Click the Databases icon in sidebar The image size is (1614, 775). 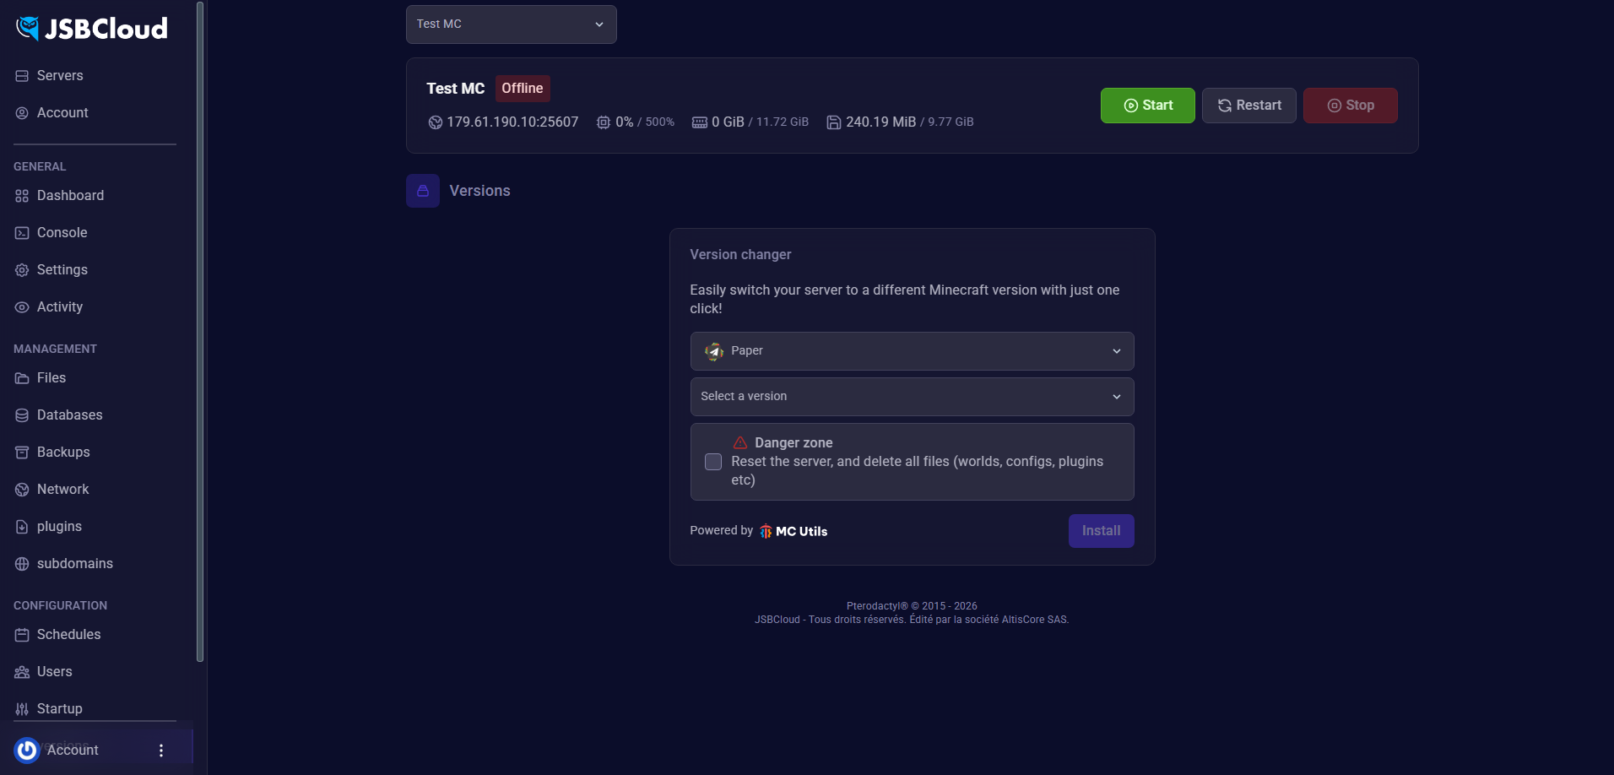pyautogui.click(x=22, y=415)
